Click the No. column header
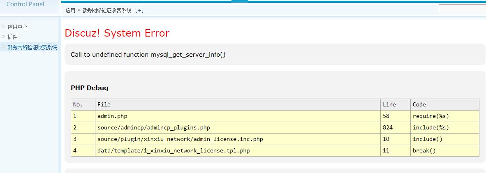This screenshot has height=173, width=486. point(83,104)
